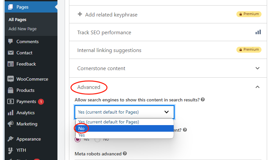The height and width of the screenshot is (160, 277).
Task: Click the Products box icon
Action: pyautogui.click(x=11, y=90)
